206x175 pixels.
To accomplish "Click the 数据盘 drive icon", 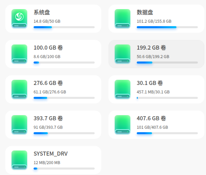I will [123, 19].
